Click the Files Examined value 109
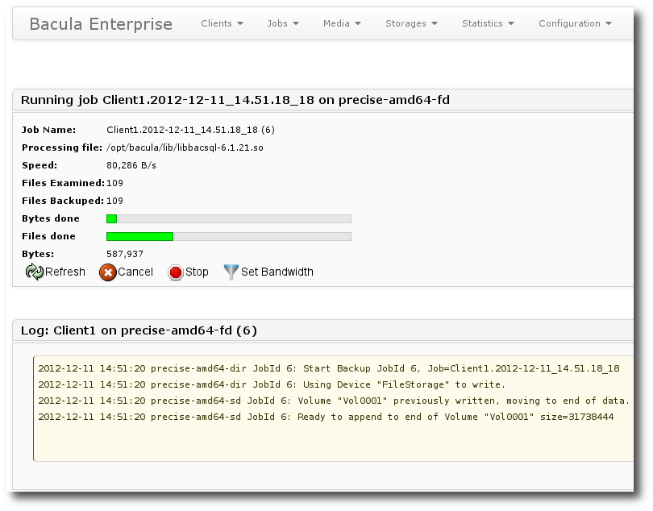Screen dimensions: 653x511 pos(115,183)
